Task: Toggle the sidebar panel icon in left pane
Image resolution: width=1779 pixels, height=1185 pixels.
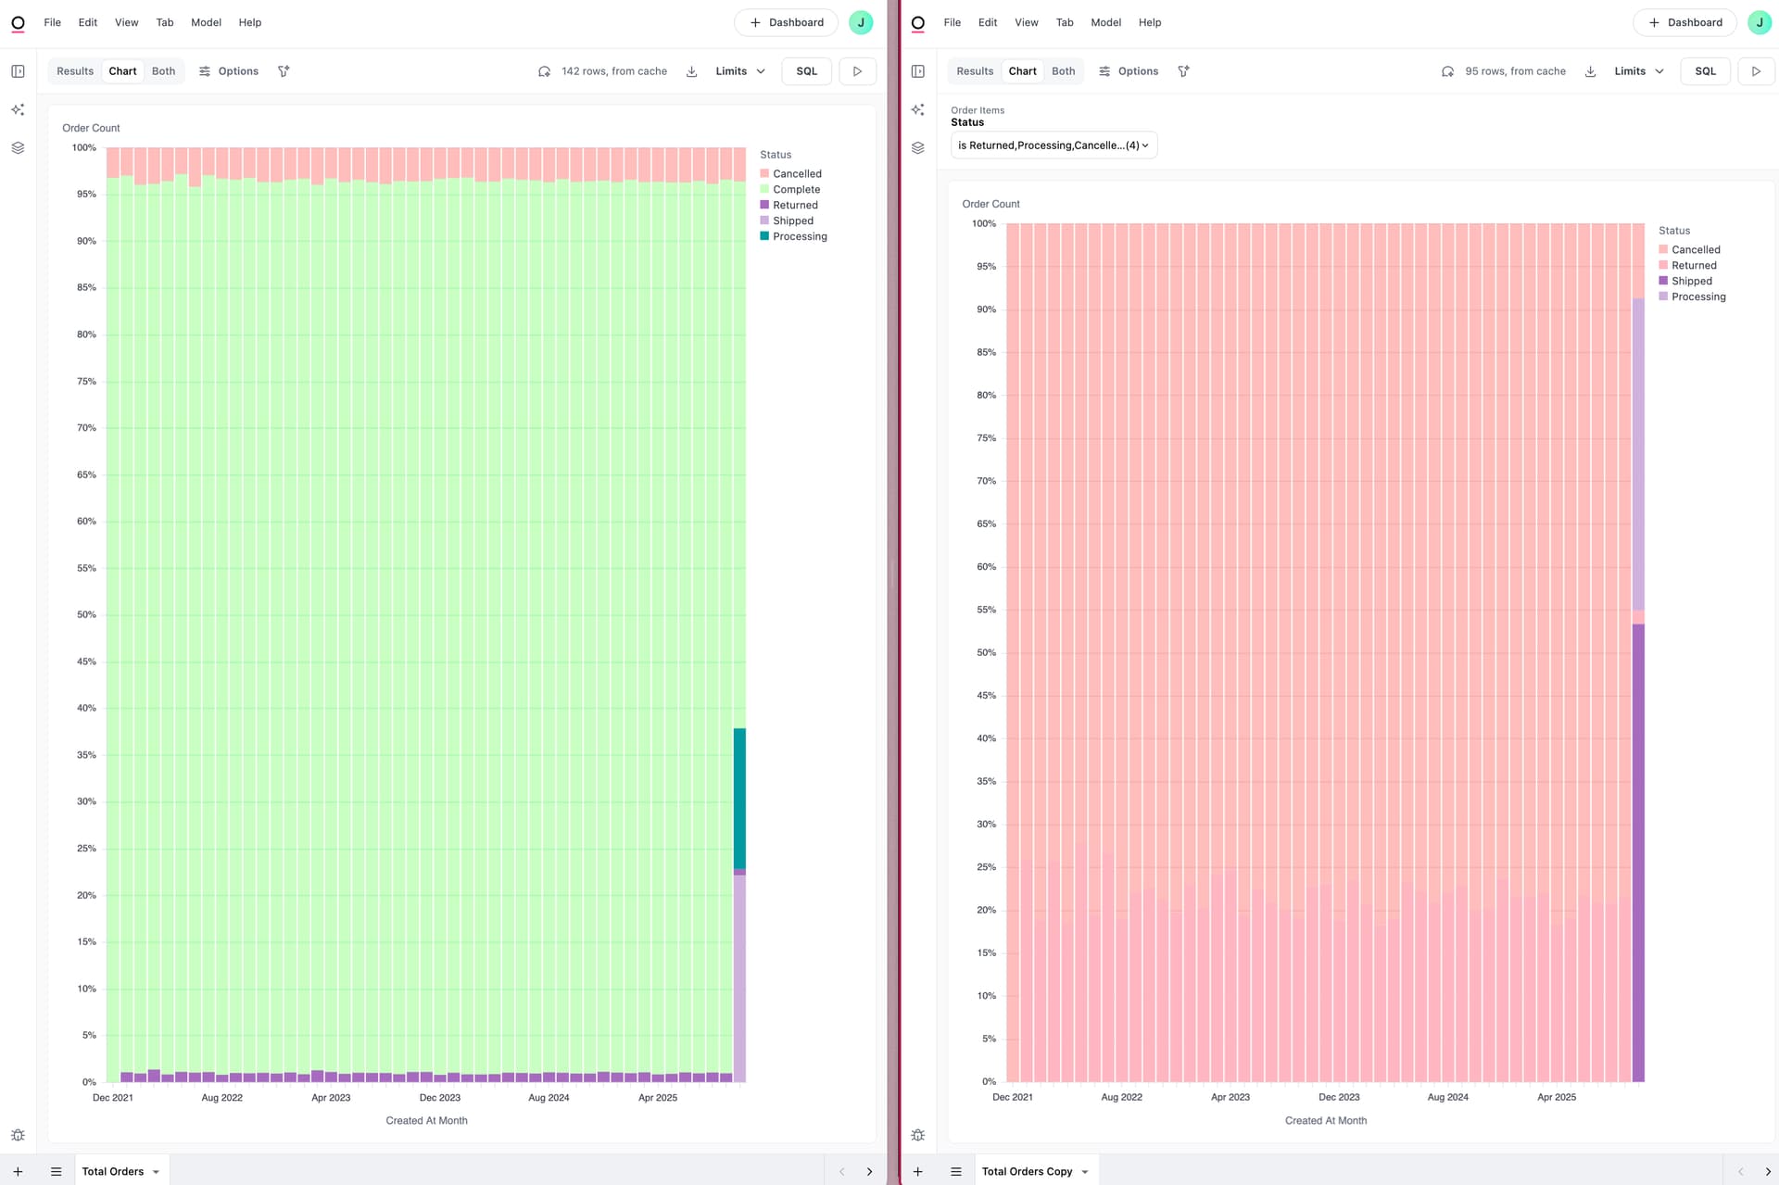Action: (18, 71)
